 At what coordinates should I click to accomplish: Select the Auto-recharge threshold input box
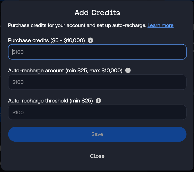(97, 112)
